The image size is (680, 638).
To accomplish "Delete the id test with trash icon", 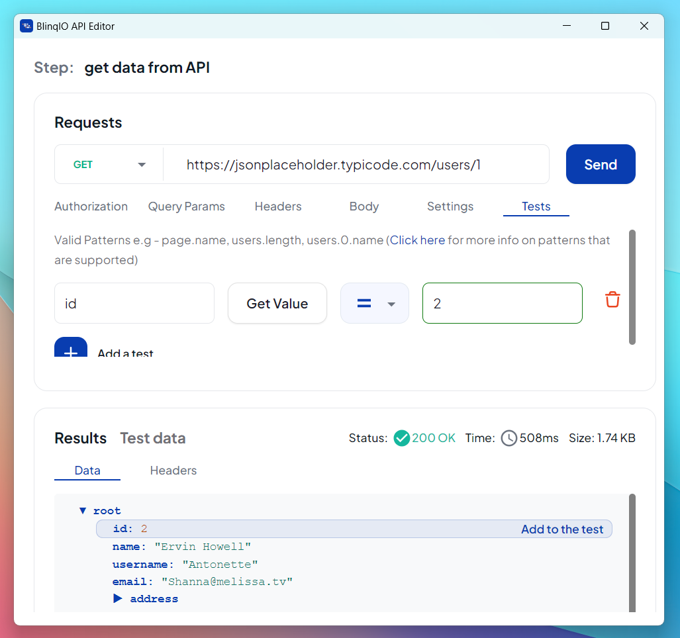I will 612,300.
